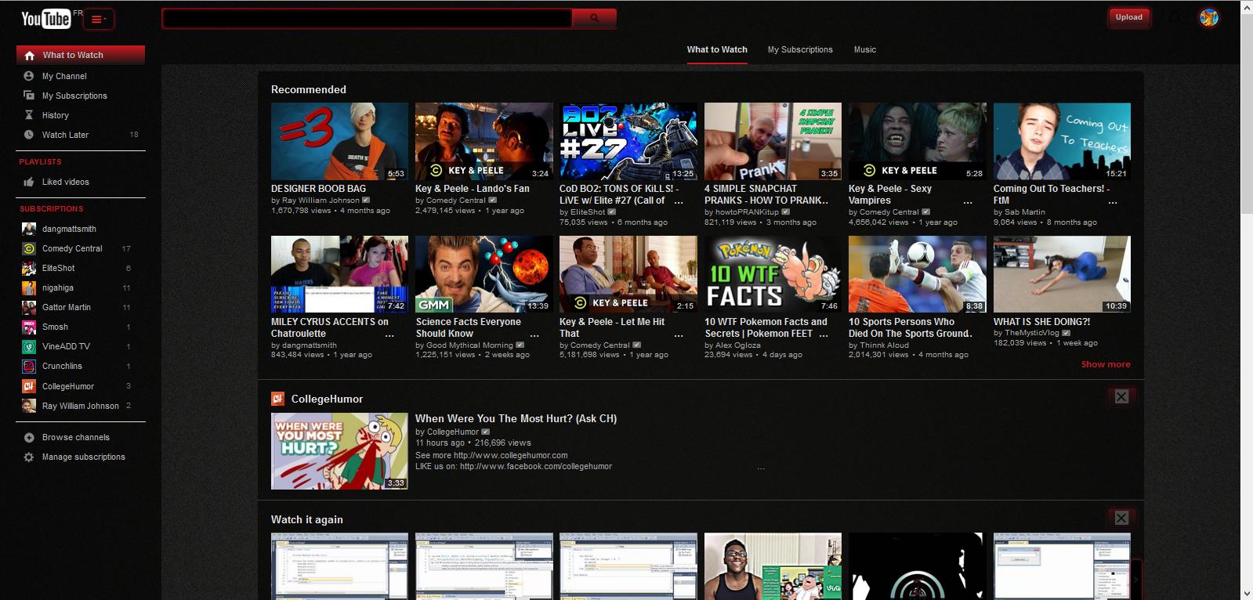Focus the search input field
1253x600 pixels.
click(367, 17)
